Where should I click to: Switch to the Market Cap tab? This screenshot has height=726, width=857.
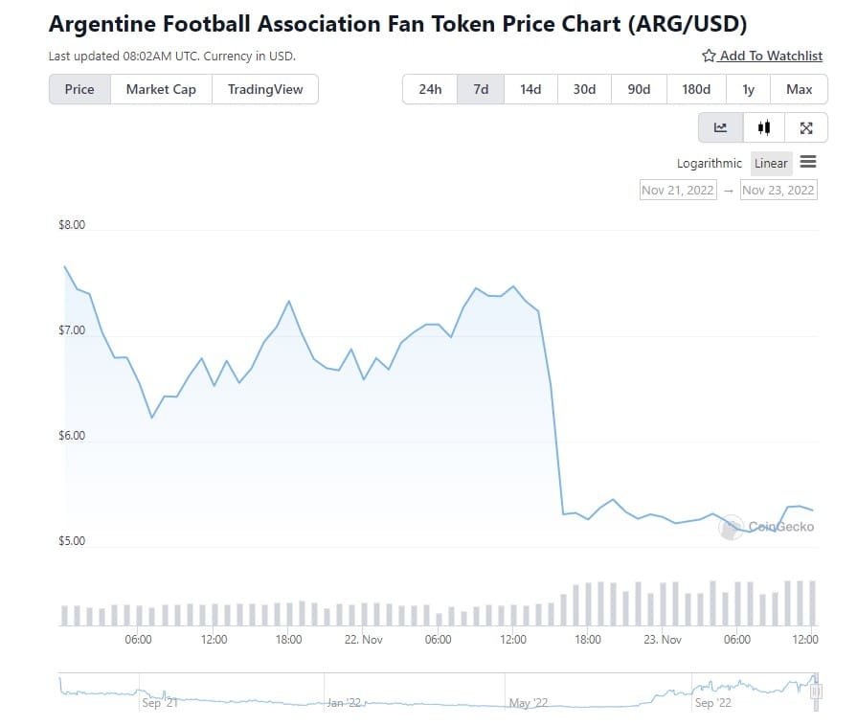tap(160, 89)
